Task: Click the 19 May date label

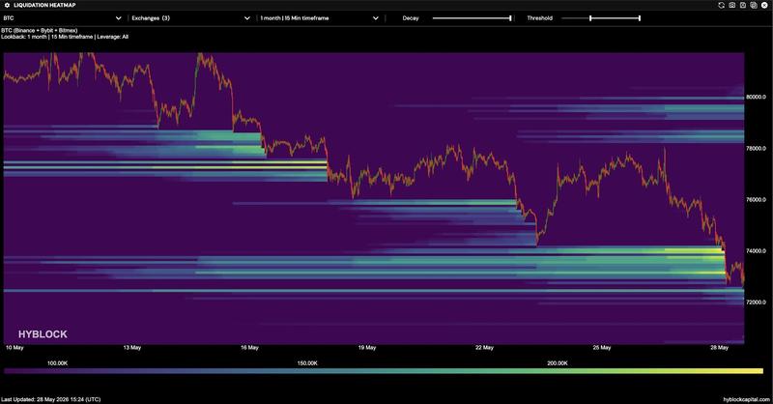Action: [x=367, y=348]
